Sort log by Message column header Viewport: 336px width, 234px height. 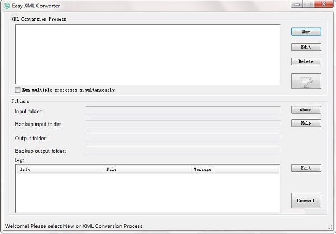point(235,169)
